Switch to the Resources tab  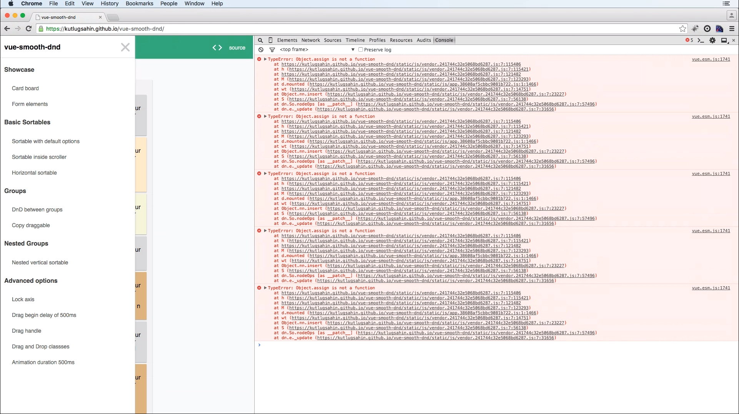pyautogui.click(x=401, y=40)
